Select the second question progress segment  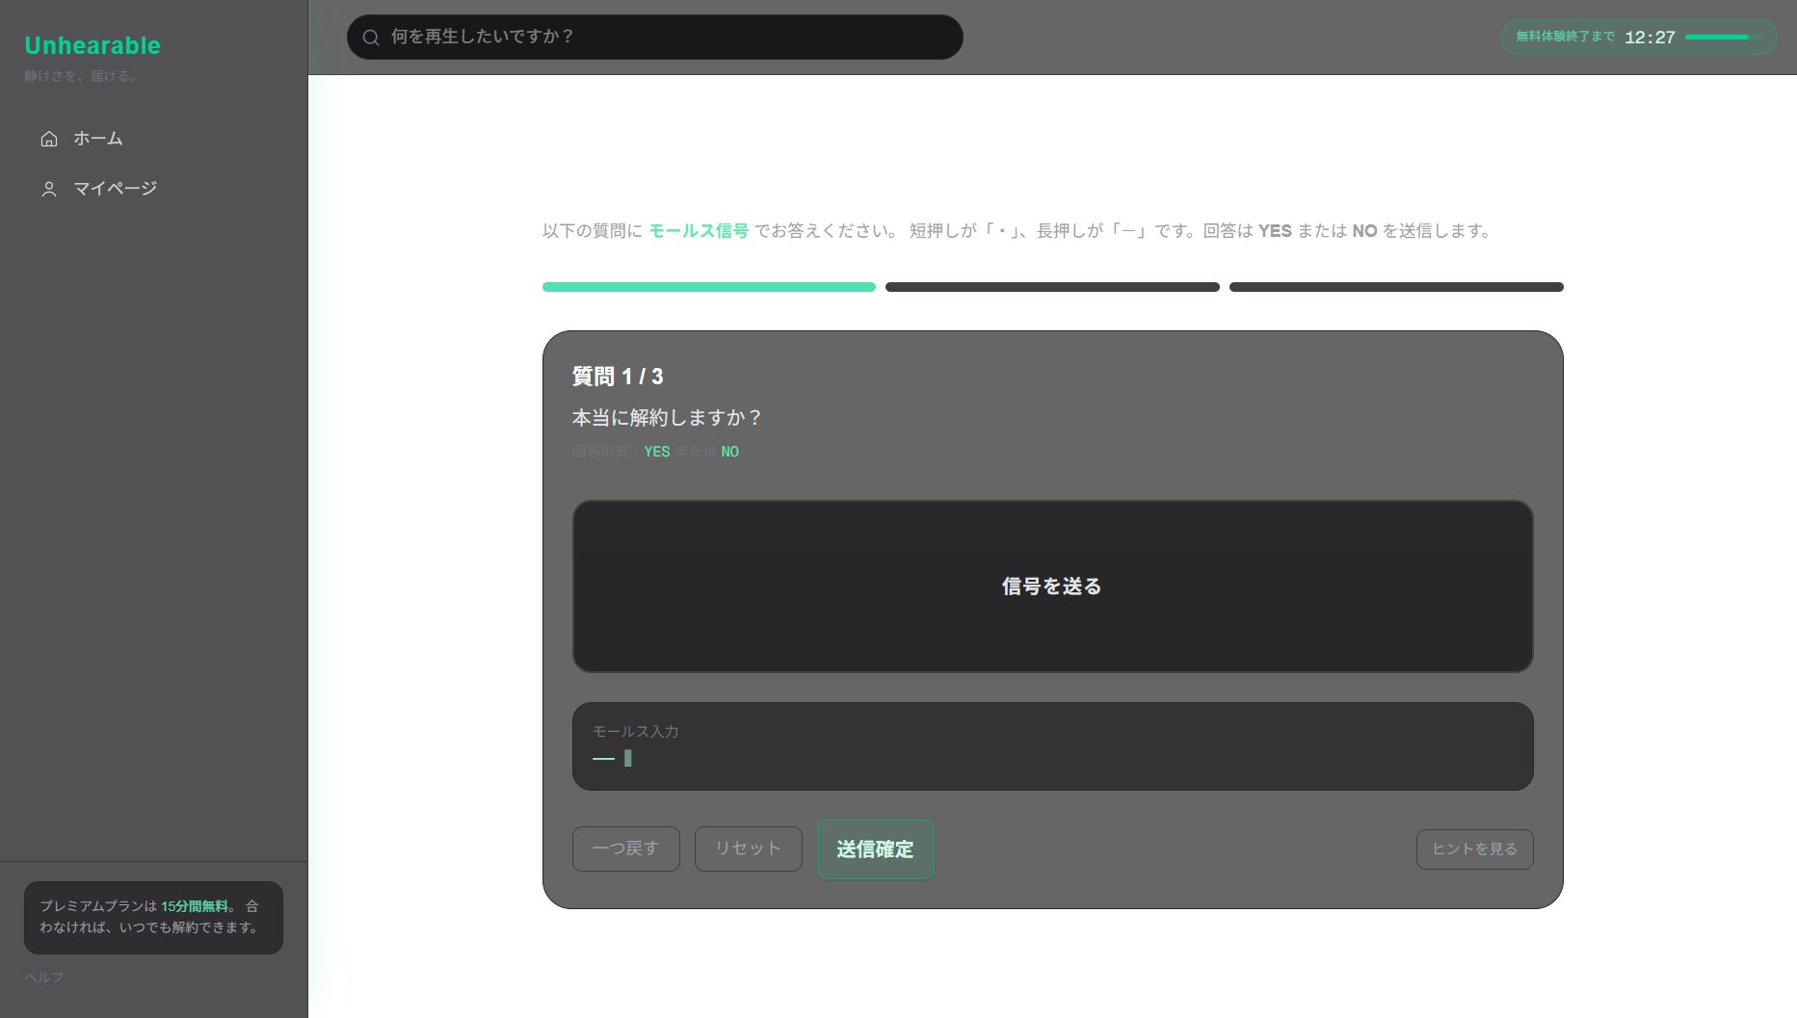pos(1052,286)
